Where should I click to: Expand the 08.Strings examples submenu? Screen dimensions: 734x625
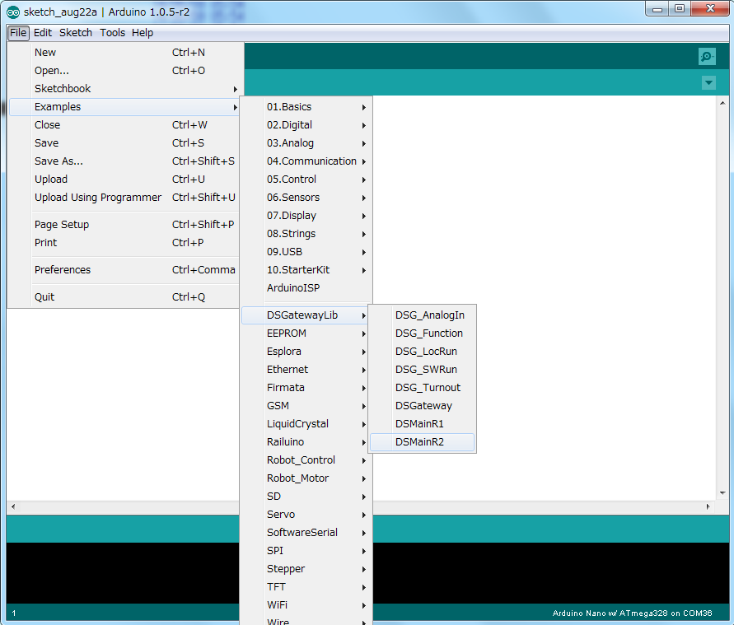(306, 234)
